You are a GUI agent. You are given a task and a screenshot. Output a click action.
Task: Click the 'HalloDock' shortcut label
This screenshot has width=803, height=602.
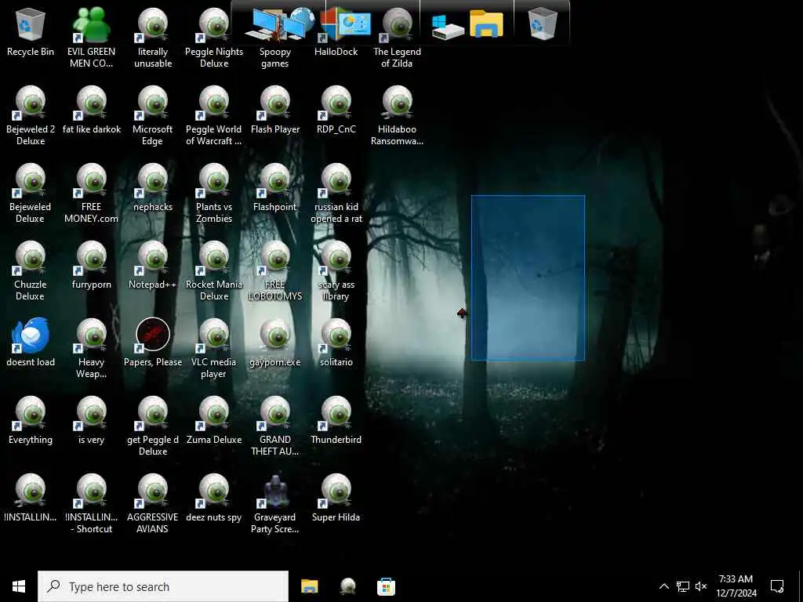pos(336,52)
